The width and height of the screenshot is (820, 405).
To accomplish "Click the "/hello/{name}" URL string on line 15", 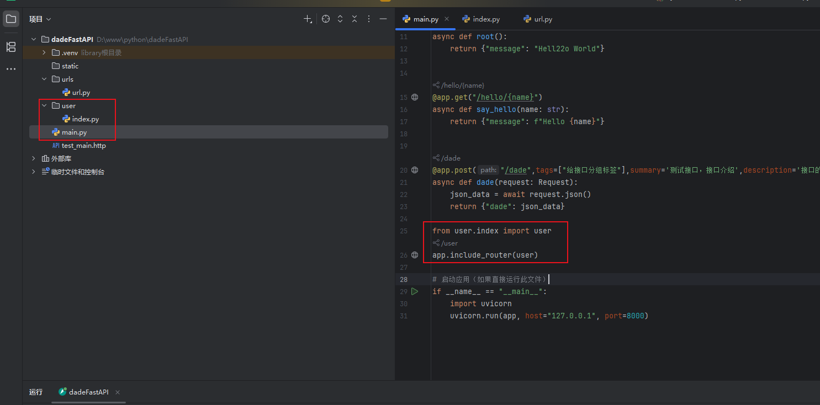I will (505, 97).
